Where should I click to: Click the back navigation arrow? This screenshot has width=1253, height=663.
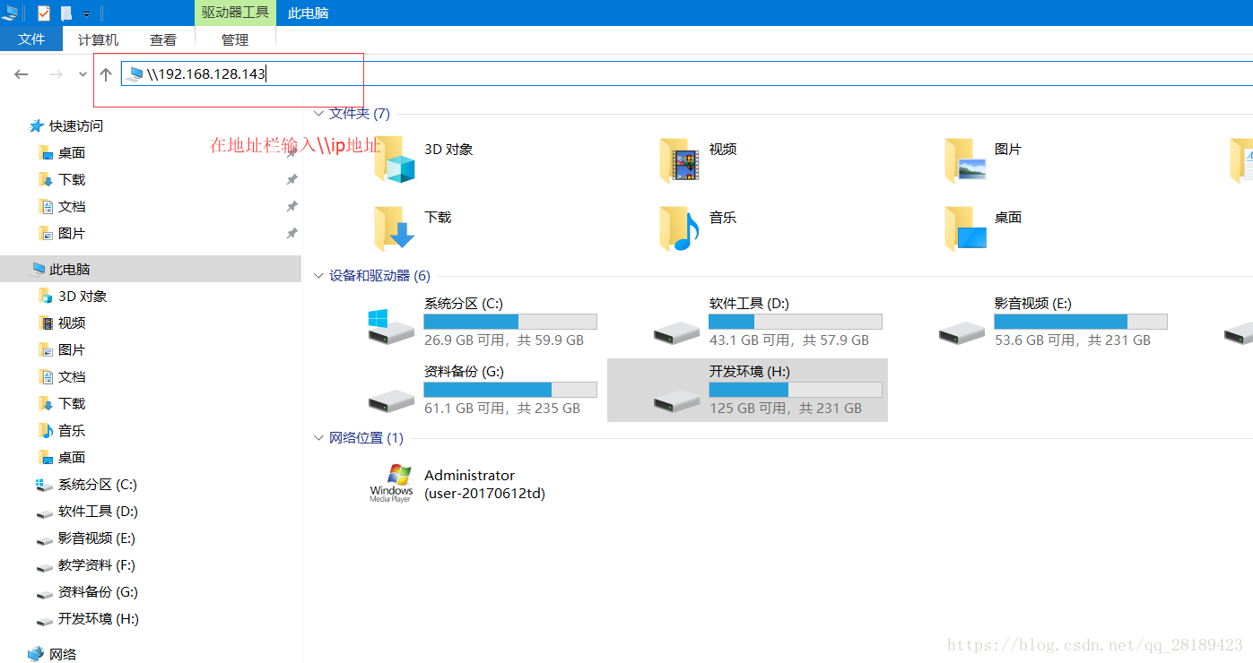[22, 74]
